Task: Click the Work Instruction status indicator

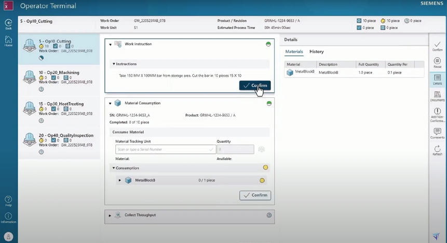Action: [268, 44]
